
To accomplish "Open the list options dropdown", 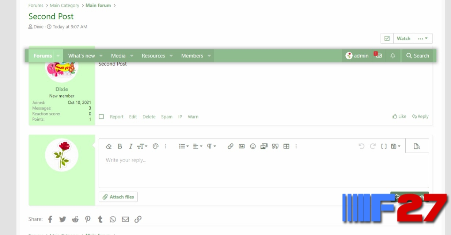I will pos(184,146).
